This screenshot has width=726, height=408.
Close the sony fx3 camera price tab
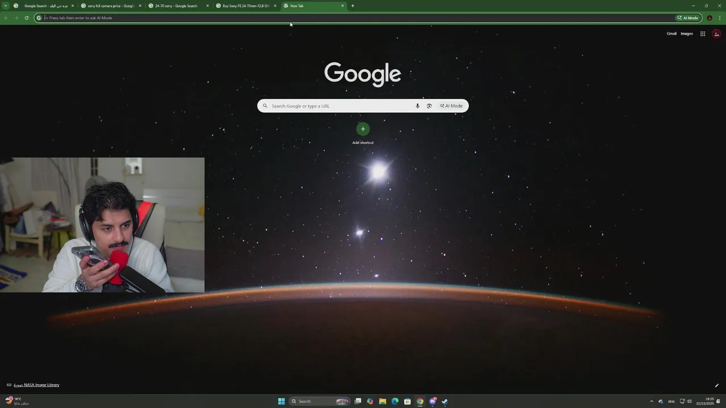[140, 6]
